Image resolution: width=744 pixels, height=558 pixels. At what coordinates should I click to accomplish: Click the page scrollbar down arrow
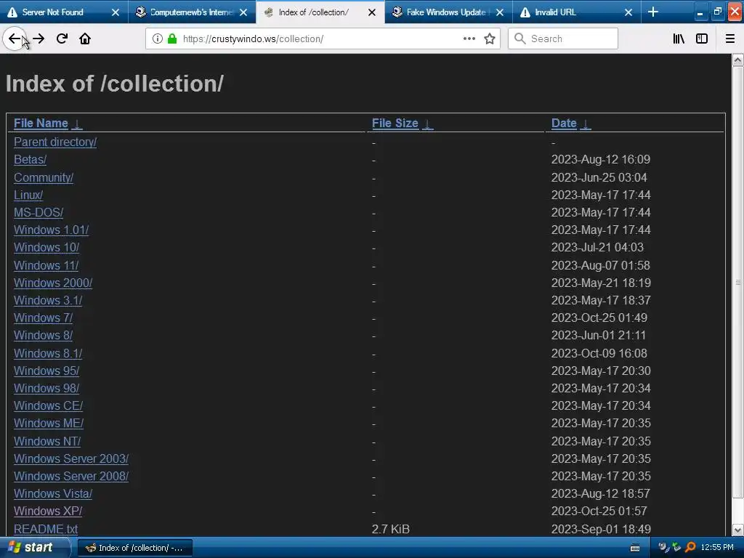(x=738, y=530)
